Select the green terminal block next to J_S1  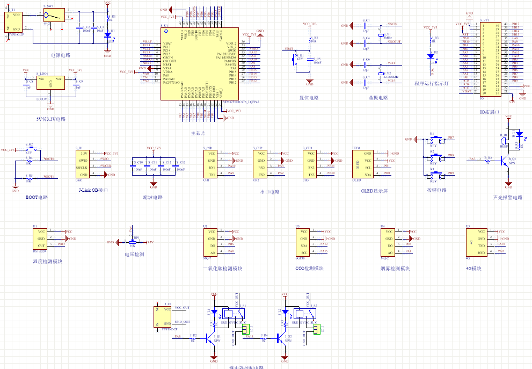[x=246, y=329]
